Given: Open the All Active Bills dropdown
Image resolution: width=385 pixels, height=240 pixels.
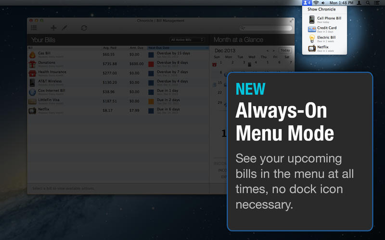Looking at the screenshot, I should tap(187, 40).
